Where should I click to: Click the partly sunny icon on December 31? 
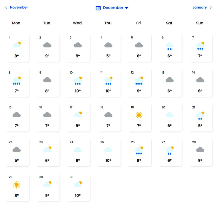click(x=78, y=184)
